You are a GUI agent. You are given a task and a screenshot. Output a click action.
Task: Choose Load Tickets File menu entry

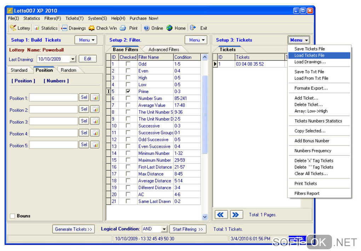coord(319,55)
